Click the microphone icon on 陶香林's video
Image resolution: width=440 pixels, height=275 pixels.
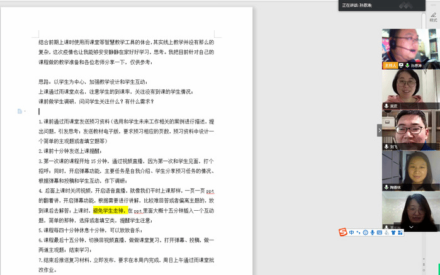click(x=386, y=187)
